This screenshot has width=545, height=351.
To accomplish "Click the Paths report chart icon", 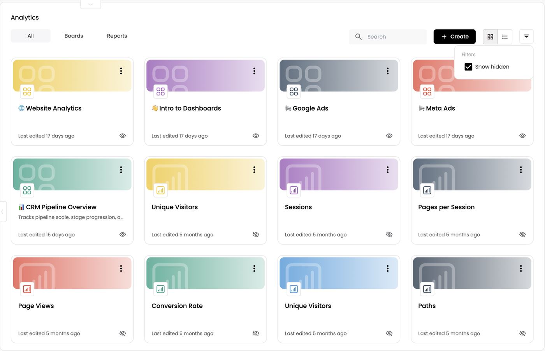I will (427, 289).
